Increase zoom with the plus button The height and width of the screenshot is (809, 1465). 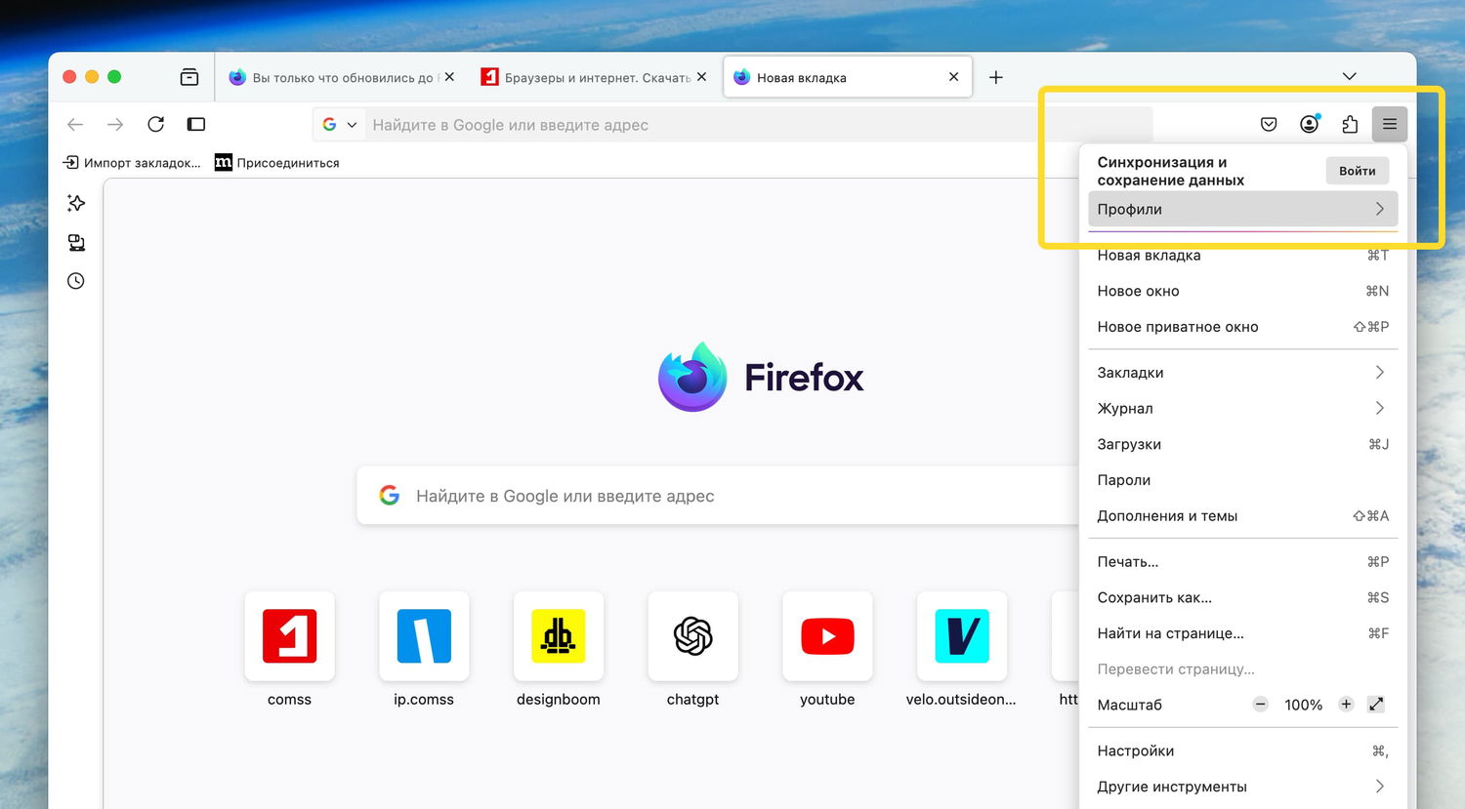click(x=1346, y=705)
